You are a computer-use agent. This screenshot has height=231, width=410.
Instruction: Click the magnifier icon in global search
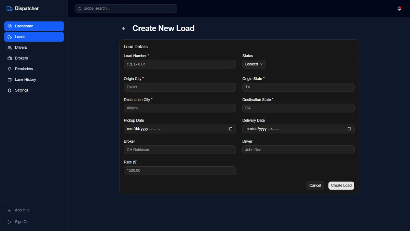[80, 9]
